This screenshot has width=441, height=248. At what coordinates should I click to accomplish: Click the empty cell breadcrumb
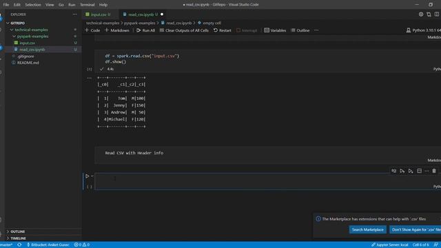click(x=209, y=23)
